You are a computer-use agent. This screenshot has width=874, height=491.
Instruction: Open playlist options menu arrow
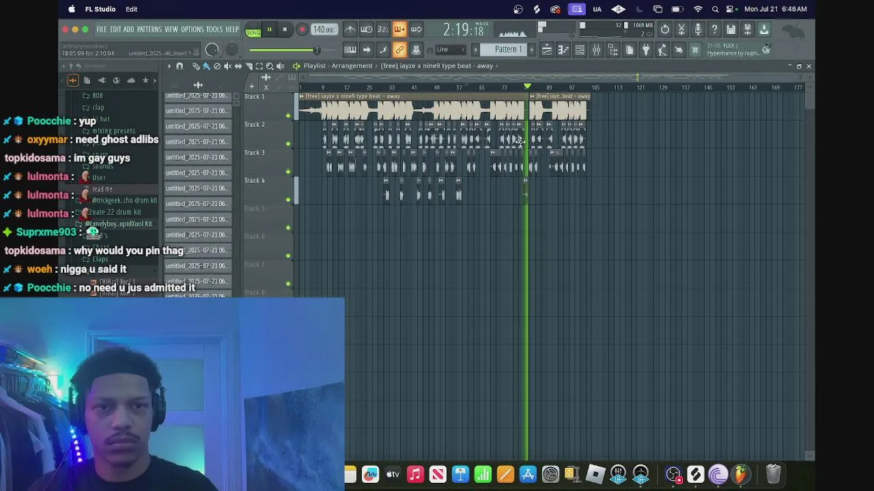[x=169, y=66]
